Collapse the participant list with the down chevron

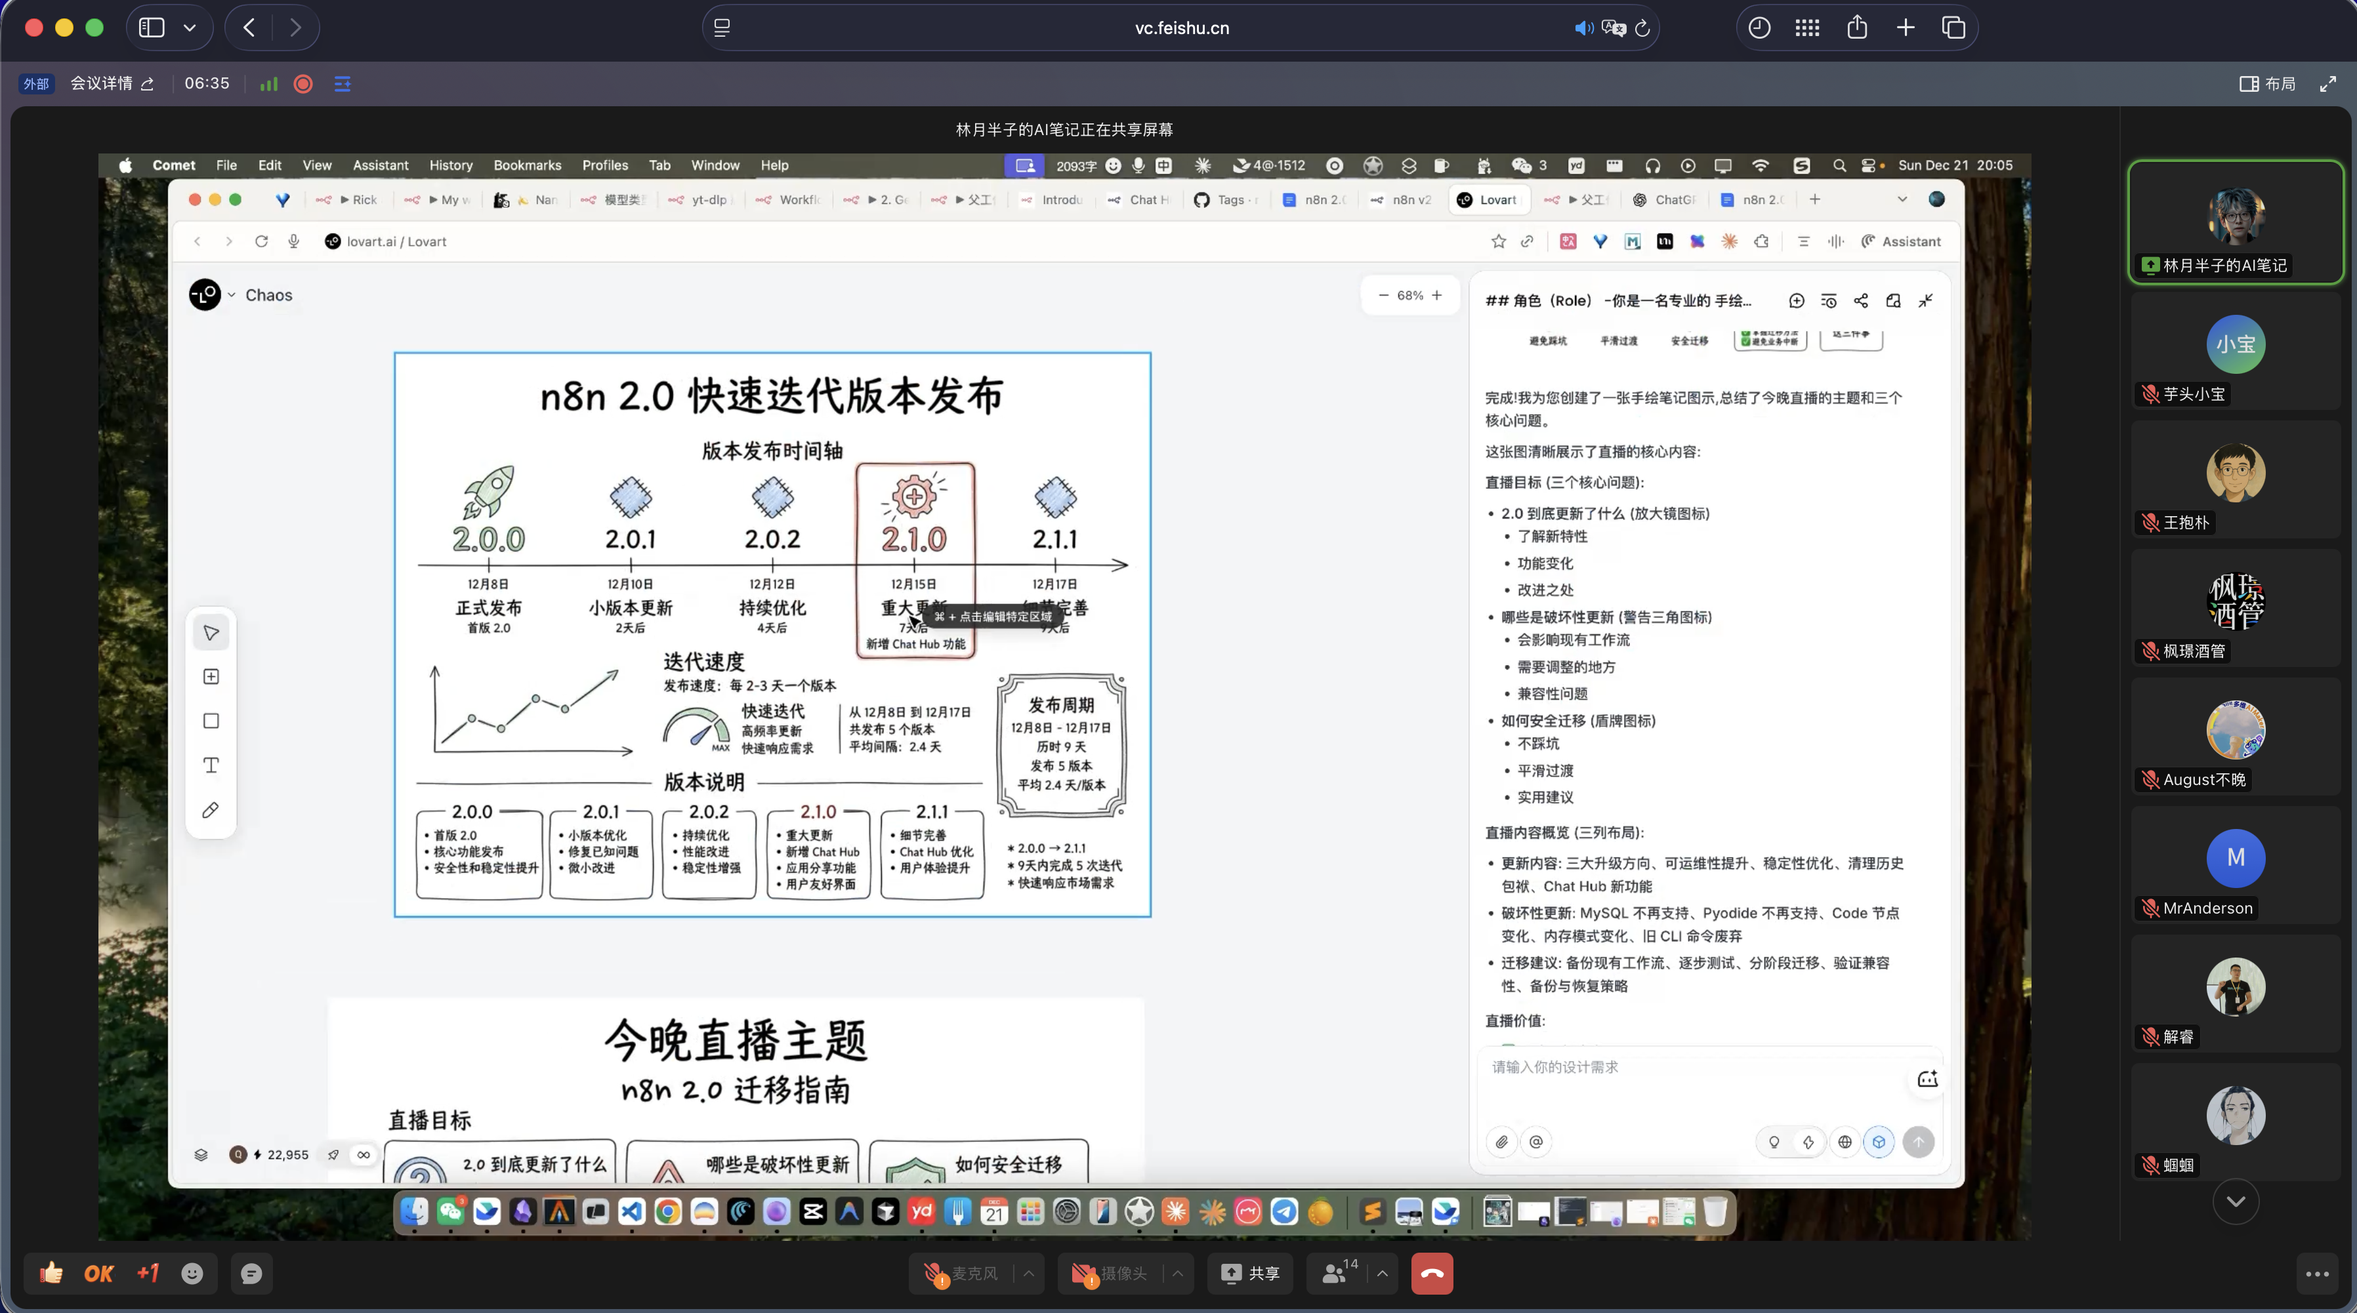tap(2236, 1202)
